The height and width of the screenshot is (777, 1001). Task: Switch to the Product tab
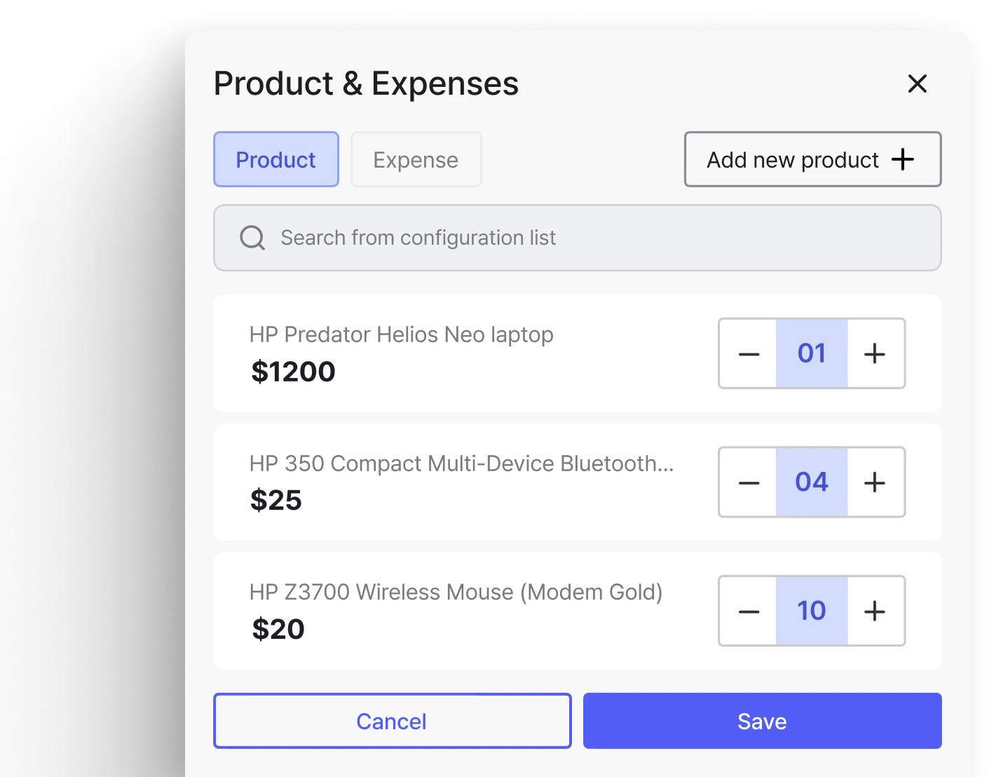pyautogui.click(x=276, y=160)
